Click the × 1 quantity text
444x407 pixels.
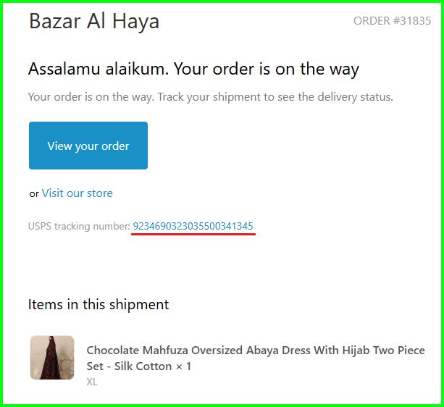183,366
